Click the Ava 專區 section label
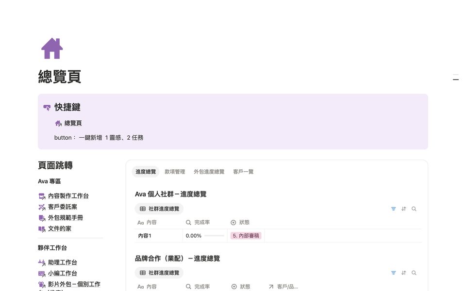This screenshot has width=466, height=291. tap(50, 181)
